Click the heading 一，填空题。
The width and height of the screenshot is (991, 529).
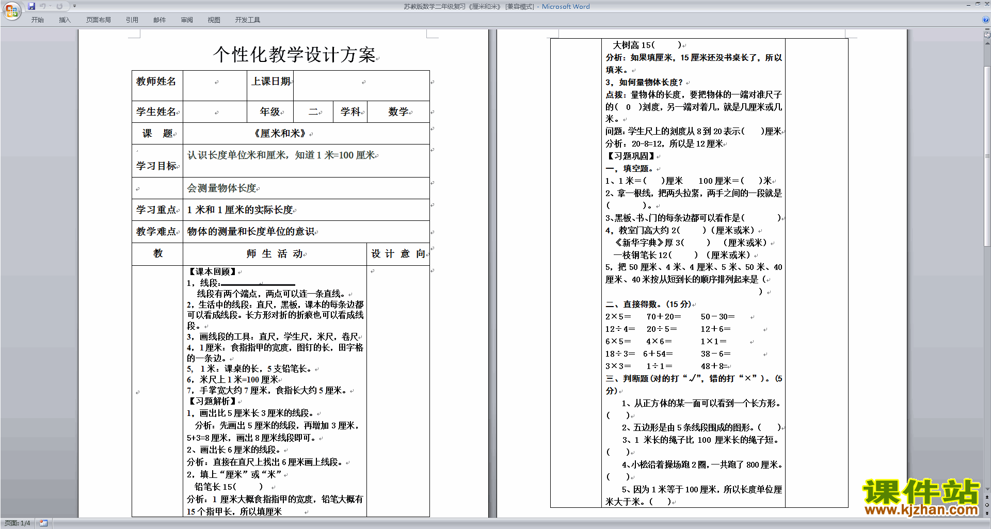pos(630,168)
